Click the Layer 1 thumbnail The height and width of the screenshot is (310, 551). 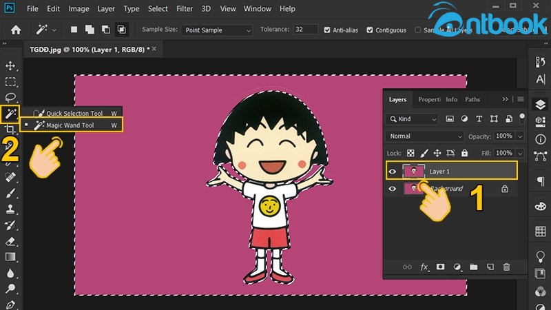point(414,172)
